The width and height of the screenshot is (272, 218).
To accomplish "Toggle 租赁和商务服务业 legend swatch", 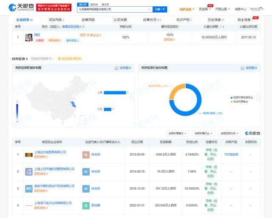I will click(x=231, y=98).
